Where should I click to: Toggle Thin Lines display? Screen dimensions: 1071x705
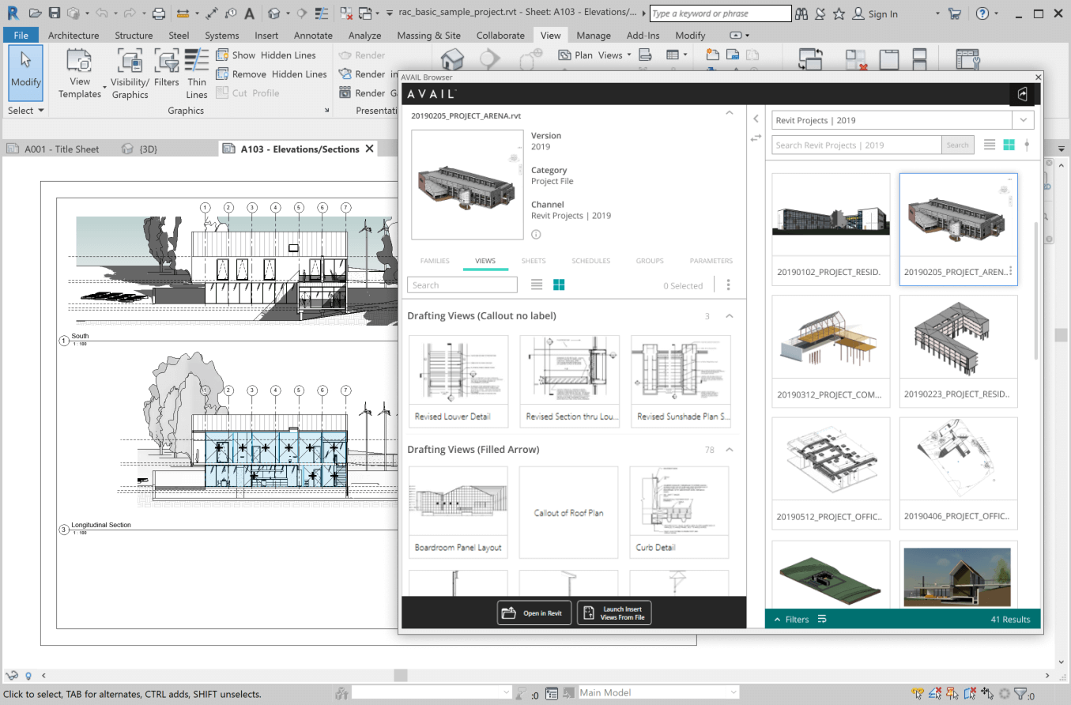coord(197,73)
